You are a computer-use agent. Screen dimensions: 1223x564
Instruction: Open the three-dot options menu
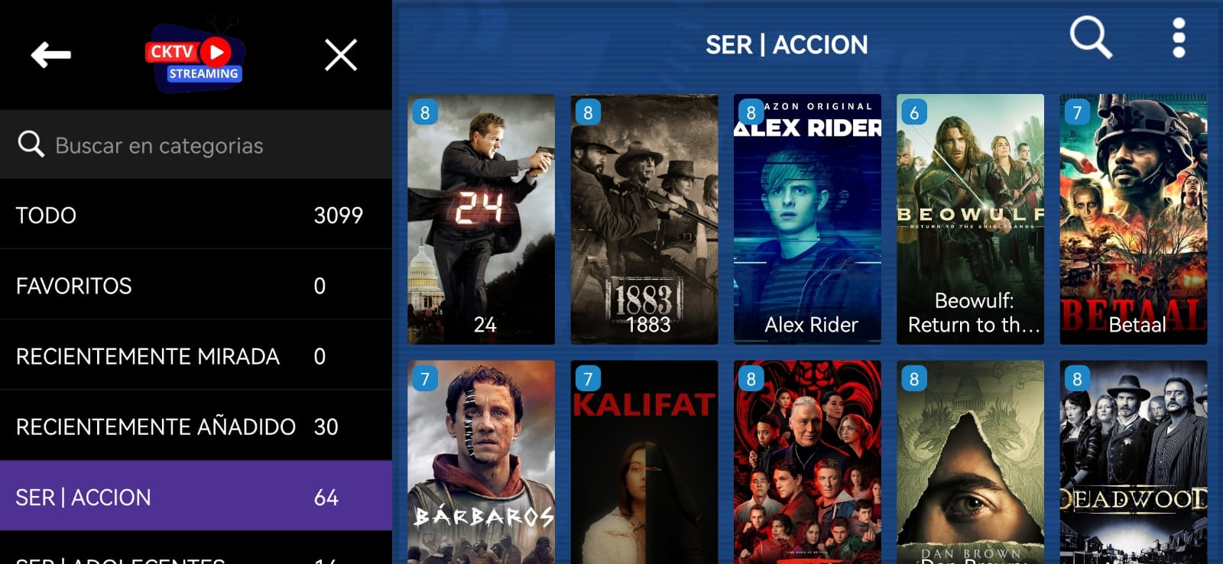click(x=1179, y=37)
